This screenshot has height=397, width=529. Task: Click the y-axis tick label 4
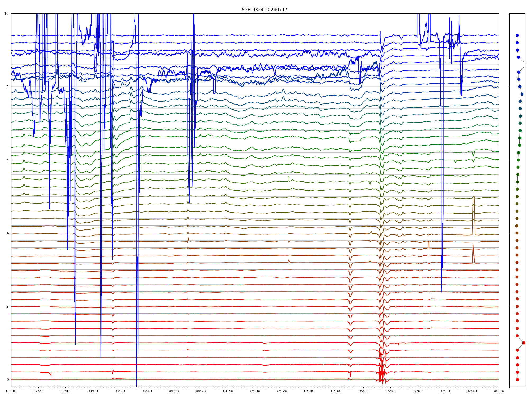8,233
